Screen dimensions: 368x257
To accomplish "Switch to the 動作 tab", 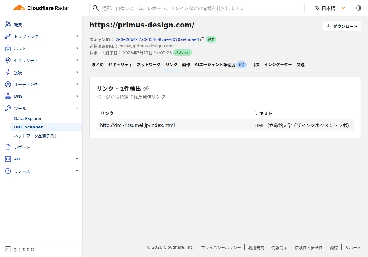I will pos(186,65).
